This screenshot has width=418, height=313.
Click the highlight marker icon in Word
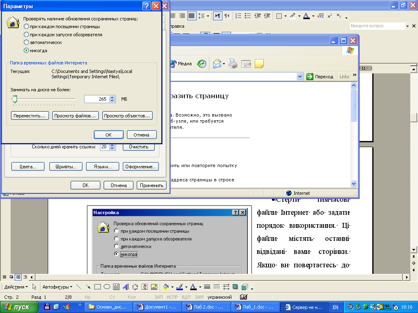293,16
